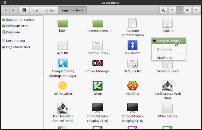Select the applications breadcrumb
This screenshot has height=130, width=202.
coord(72,10)
